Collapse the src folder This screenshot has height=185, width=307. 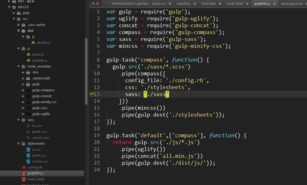[14, 19]
